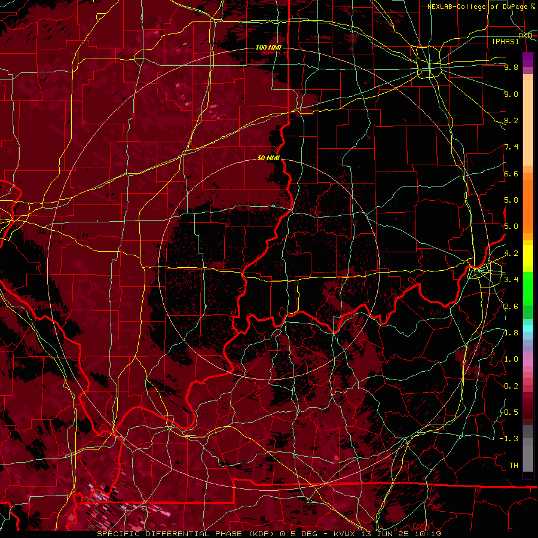Click the 9.0 legend value

point(511,94)
